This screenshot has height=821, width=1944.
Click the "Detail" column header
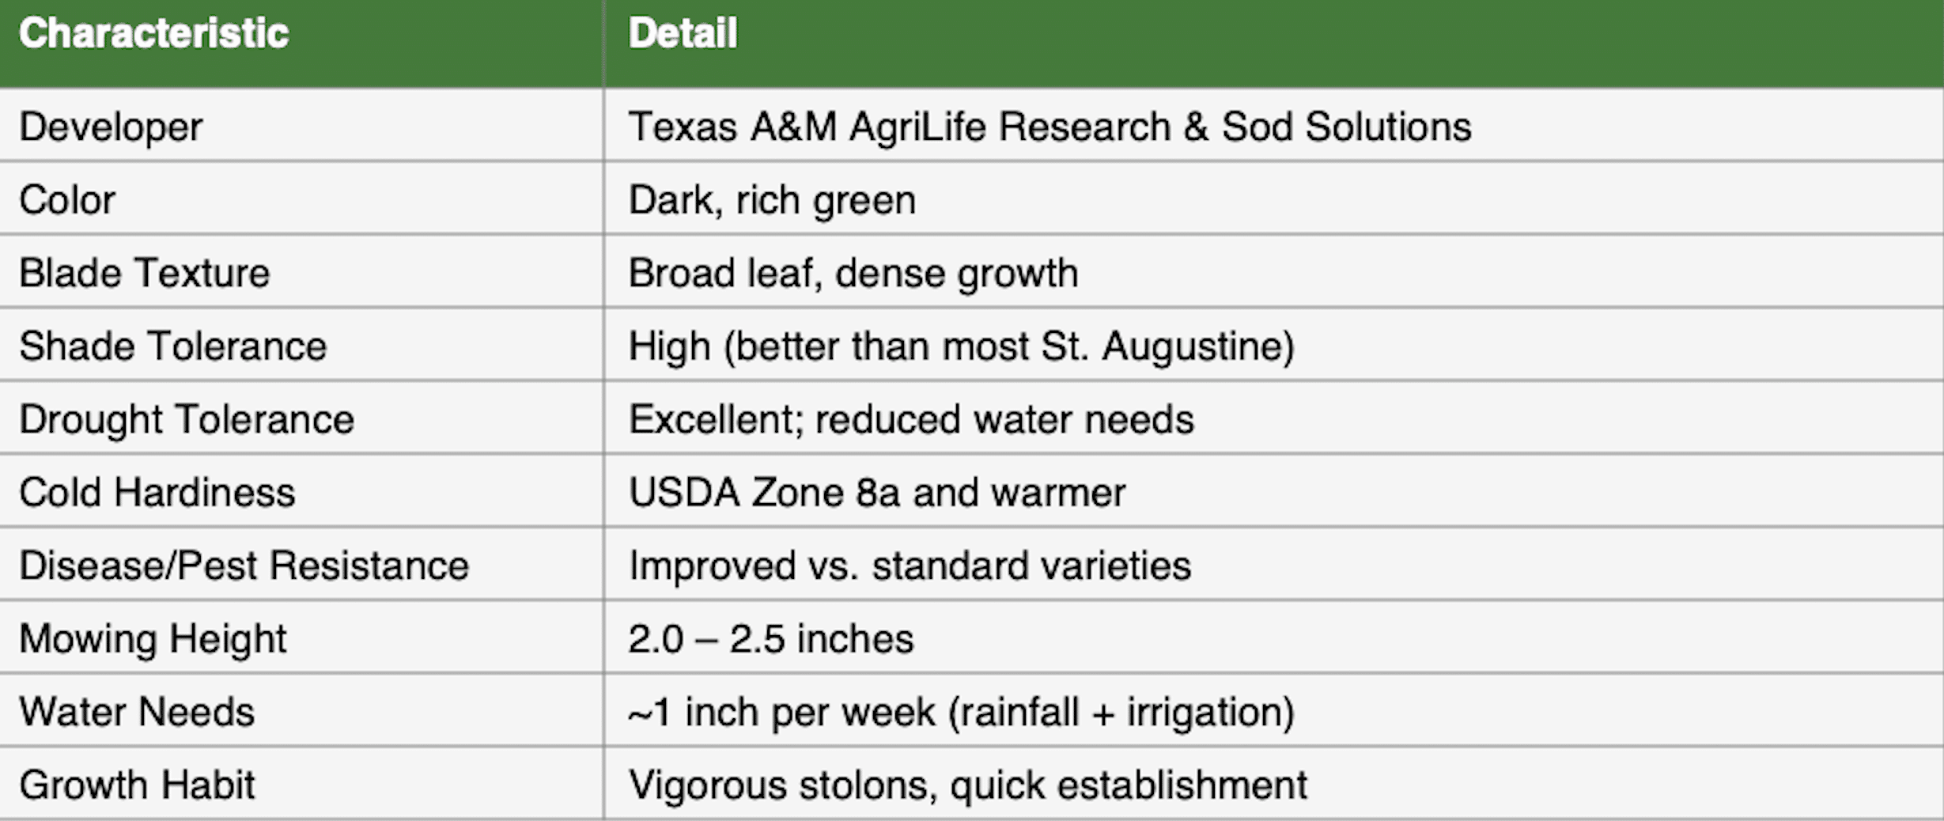683,34
